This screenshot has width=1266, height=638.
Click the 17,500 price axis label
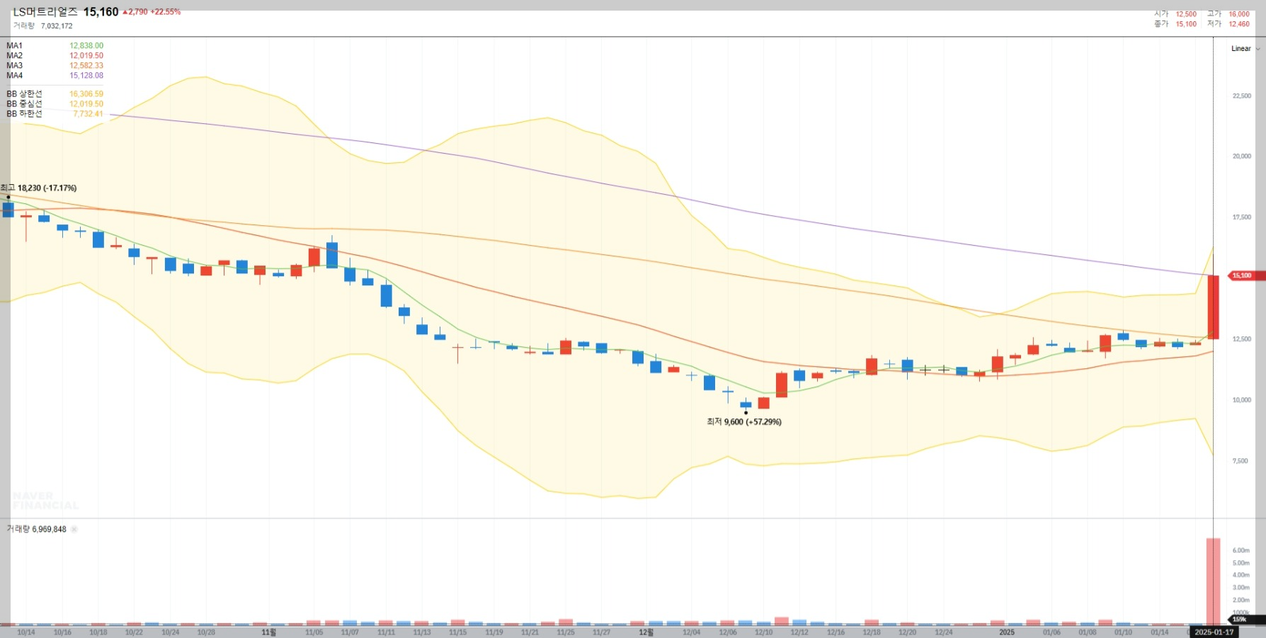[1242, 217]
